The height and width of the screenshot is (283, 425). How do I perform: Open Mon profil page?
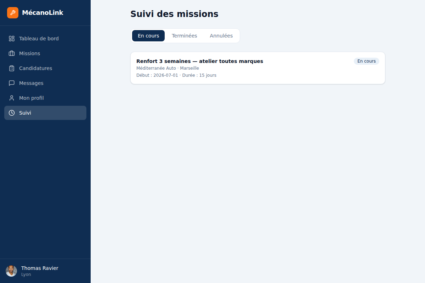(45, 98)
